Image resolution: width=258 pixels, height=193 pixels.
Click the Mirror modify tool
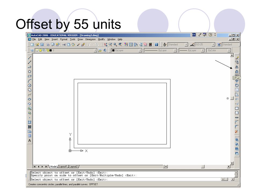237,67
